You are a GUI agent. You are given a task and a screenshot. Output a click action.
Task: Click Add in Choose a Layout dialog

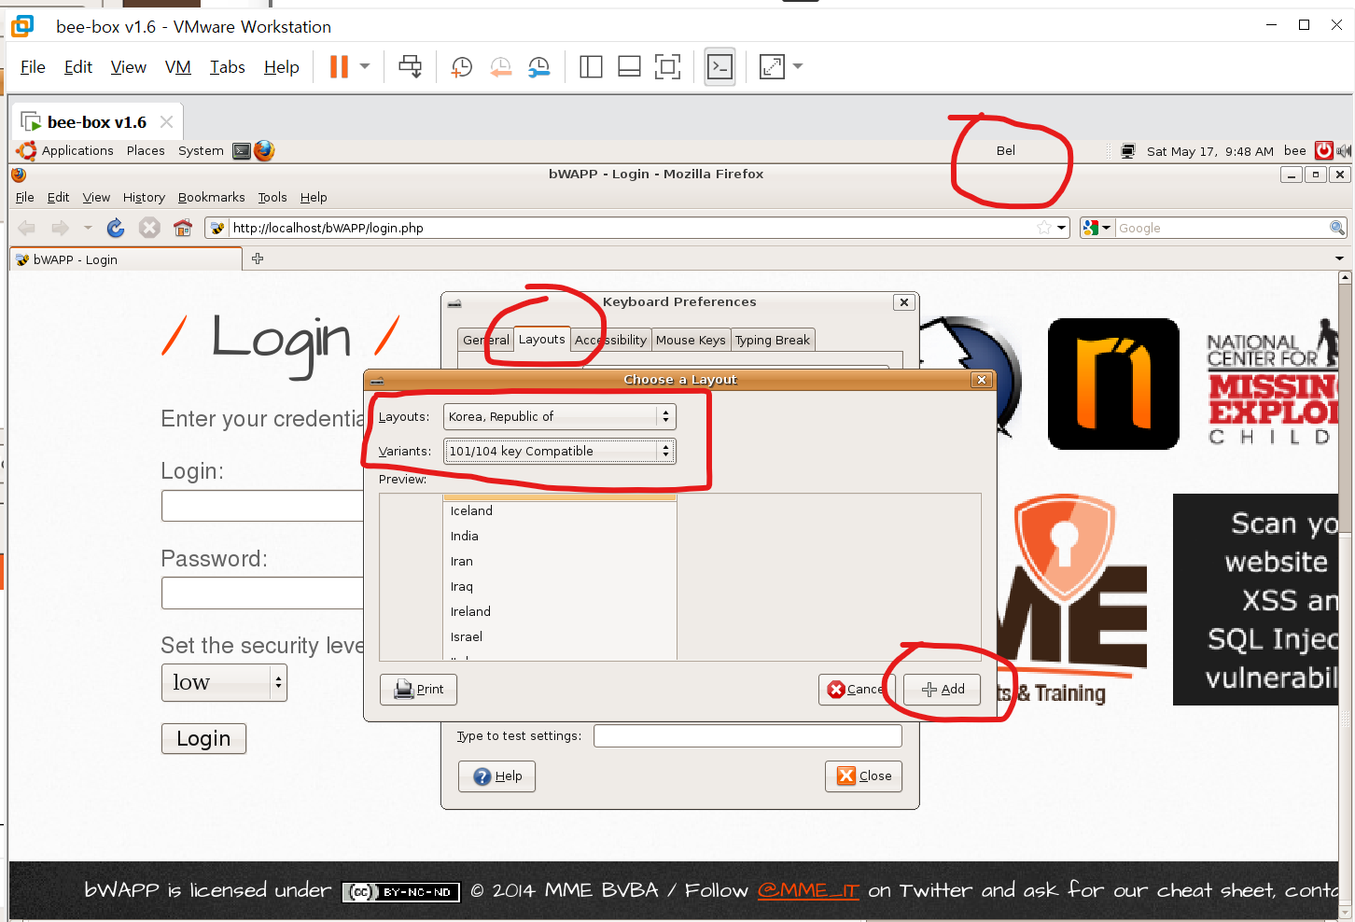click(x=943, y=690)
